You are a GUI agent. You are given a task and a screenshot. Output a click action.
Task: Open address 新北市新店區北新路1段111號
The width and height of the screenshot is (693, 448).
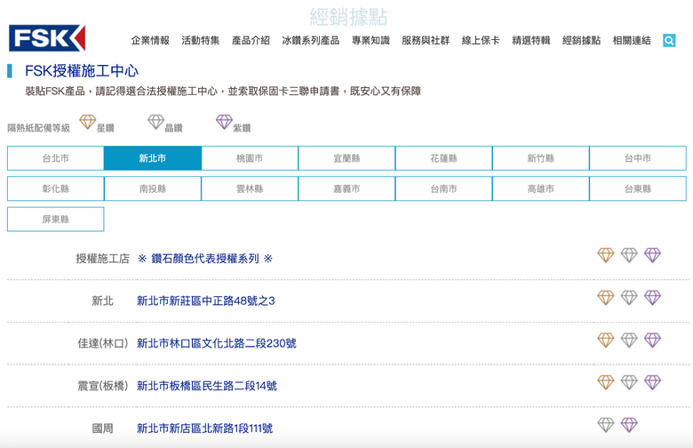204,428
